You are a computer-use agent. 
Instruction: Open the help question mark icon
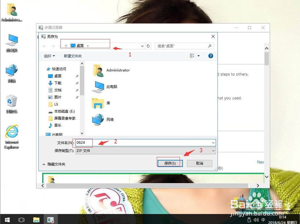211,56
